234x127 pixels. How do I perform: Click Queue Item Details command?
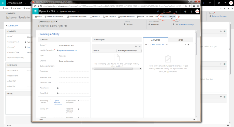(x=126, y=17)
